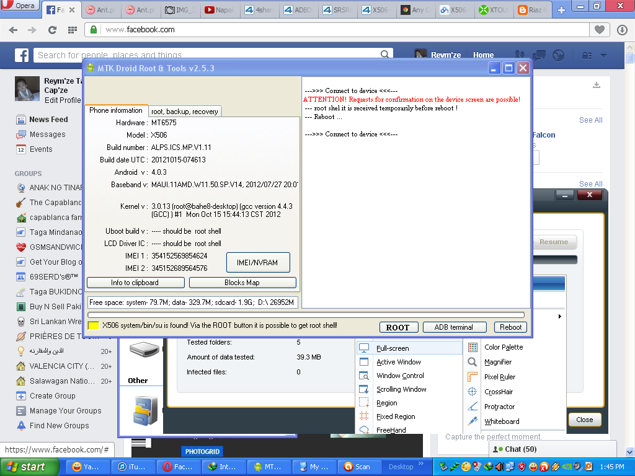
Task: Open the Color Palette icon
Action: [473, 347]
